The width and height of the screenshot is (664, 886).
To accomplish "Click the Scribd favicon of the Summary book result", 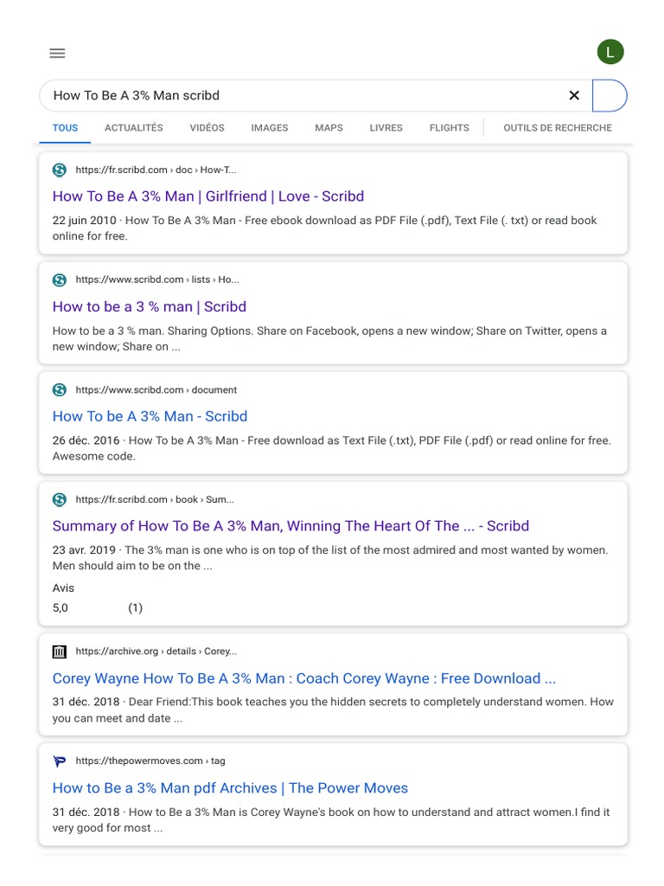I will (60, 499).
